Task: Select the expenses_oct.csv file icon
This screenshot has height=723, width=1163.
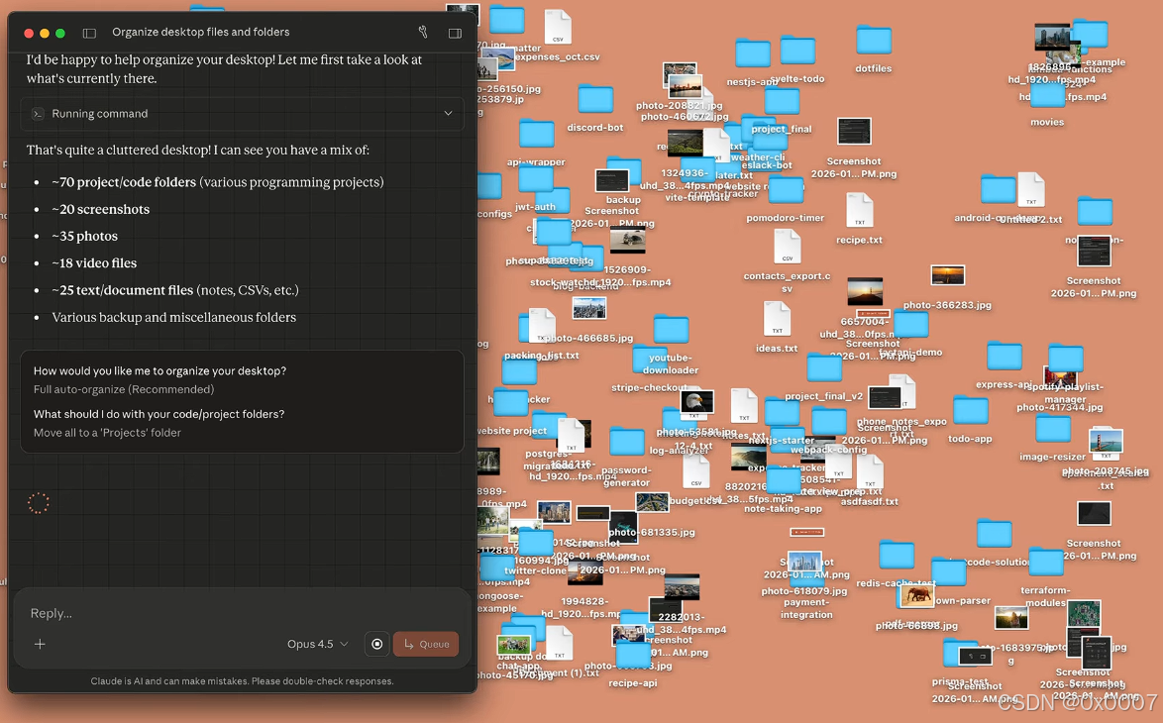Action: (558, 28)
